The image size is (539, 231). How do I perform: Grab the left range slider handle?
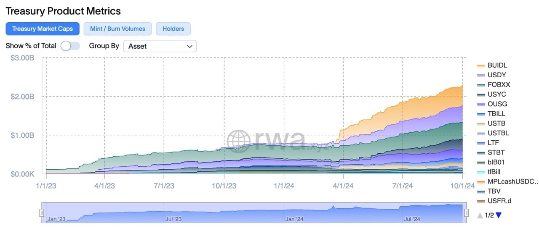42,213
